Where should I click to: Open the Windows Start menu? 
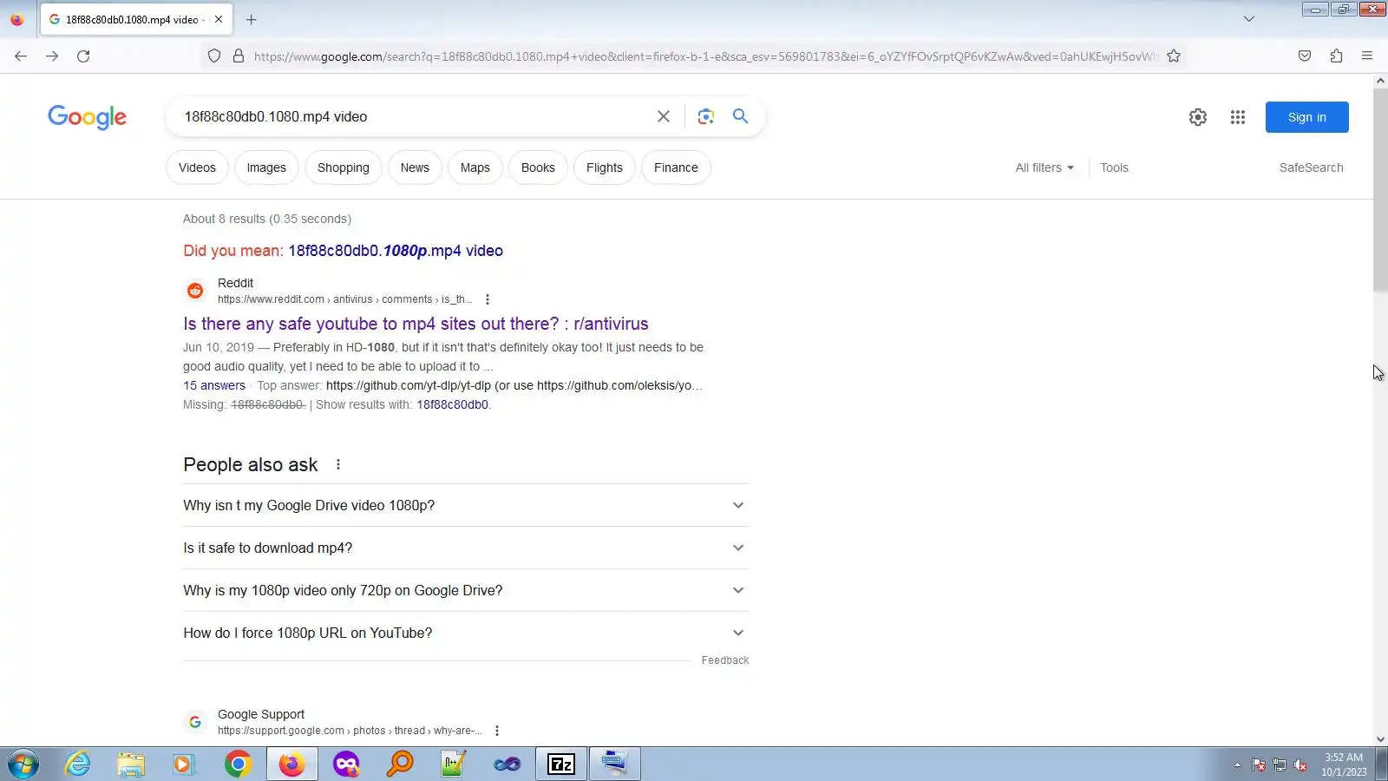click(x=23, y=765)
